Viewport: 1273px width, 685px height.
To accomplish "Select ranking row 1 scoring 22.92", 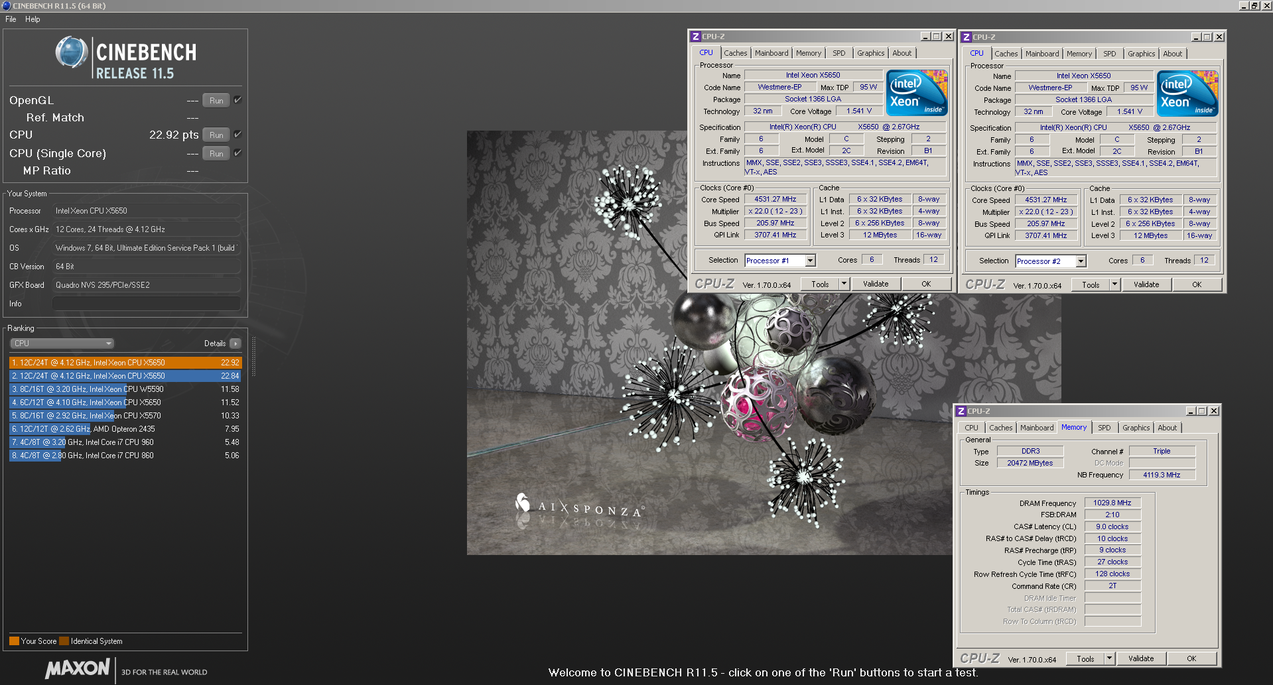I will click(125, 363).
